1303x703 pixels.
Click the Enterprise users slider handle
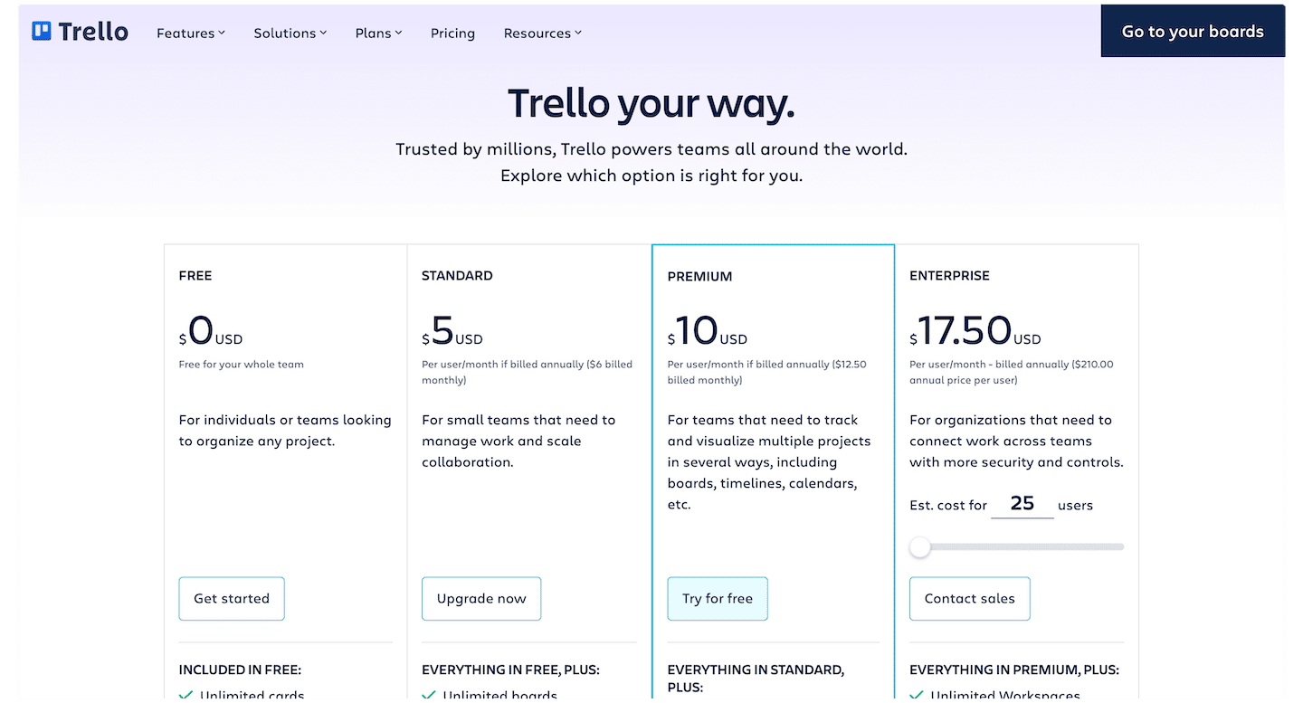[920, 547]
